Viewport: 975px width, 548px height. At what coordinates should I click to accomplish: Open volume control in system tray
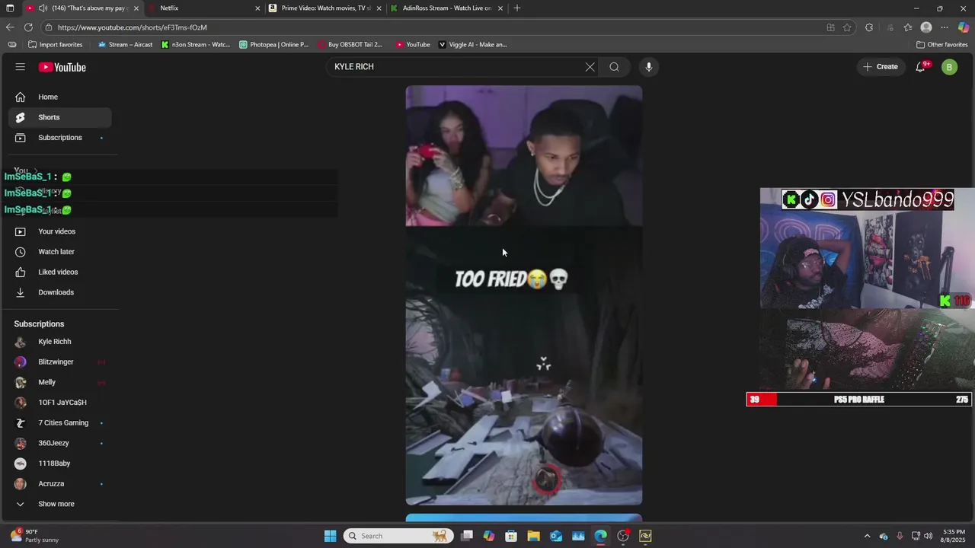(x=929, y=536)
